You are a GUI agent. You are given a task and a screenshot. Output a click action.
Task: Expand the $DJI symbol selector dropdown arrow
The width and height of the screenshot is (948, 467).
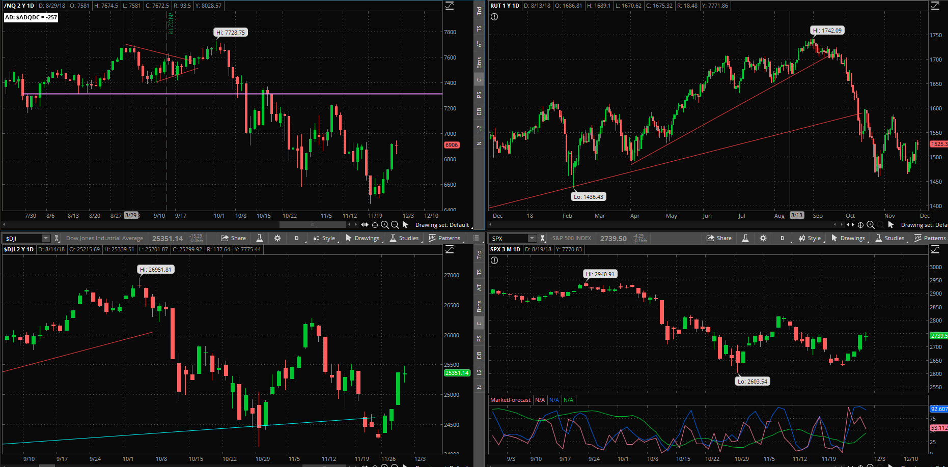[x=46, y=238]
